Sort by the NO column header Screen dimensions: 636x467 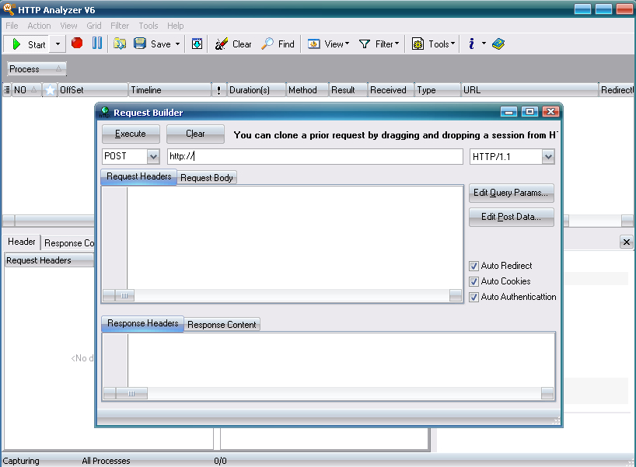(26, 90)
